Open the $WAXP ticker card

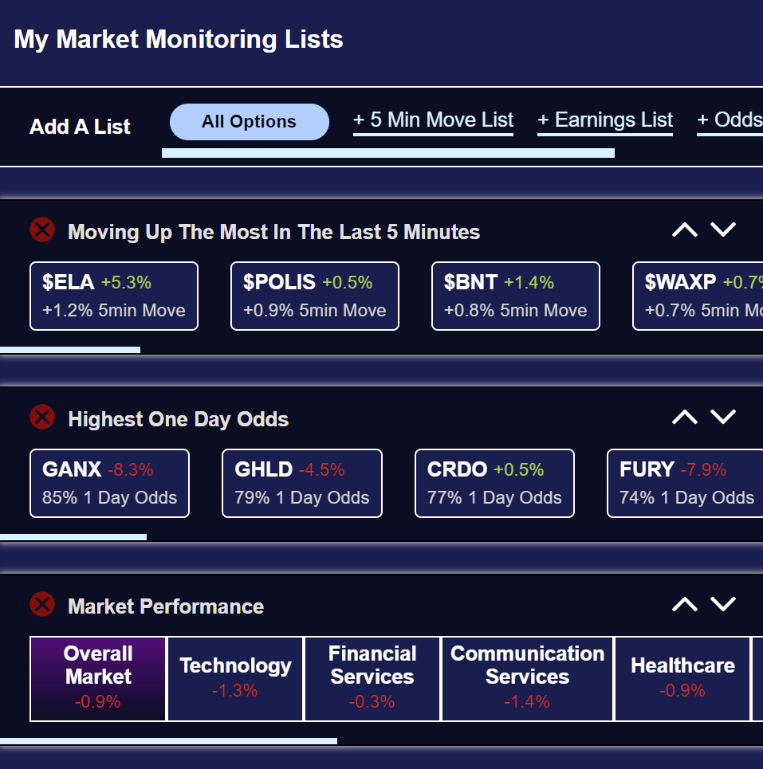pyautogui.click(x=698, y=296)
